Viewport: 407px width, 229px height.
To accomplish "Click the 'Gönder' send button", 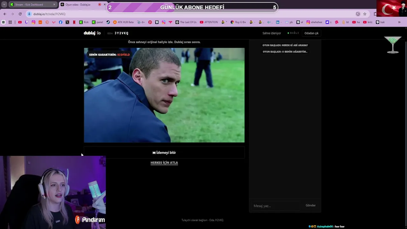I will (311, 205).
